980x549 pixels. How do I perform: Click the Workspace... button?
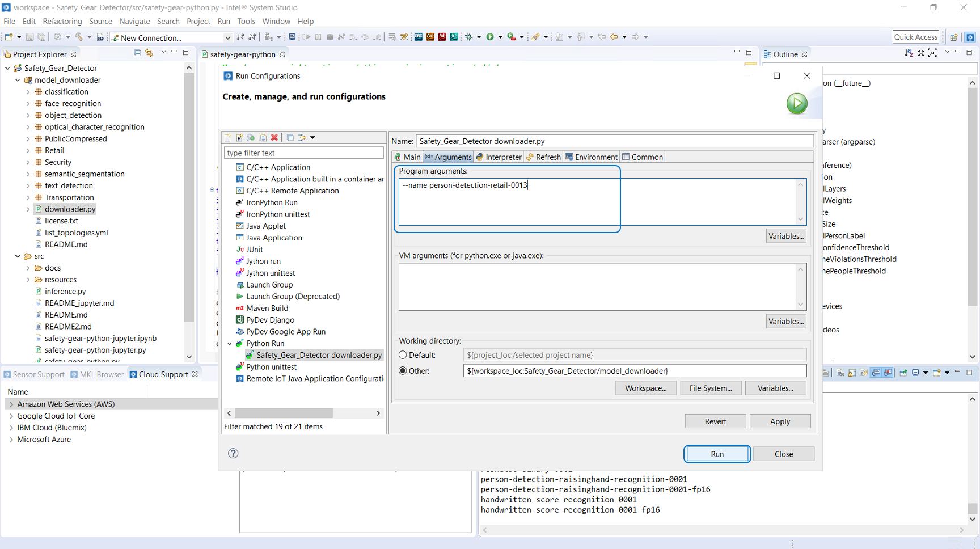coord(645,388)
